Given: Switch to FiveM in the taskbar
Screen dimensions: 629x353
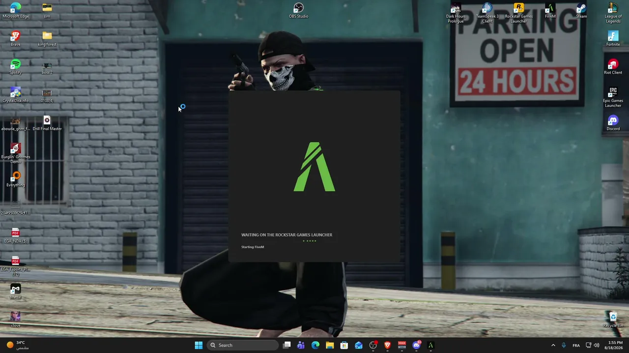Looking at the screenshot, I should (x=430, y=345).
